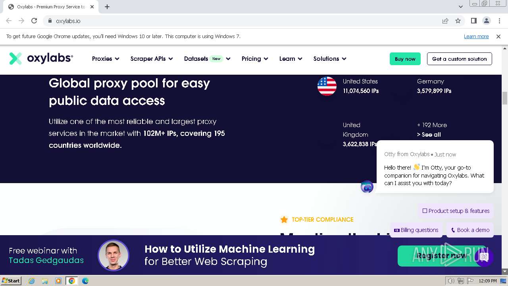The height and width of the screenshot is (286, 508).
Task: Open the Chrome profile avatar
Action: 486,21
